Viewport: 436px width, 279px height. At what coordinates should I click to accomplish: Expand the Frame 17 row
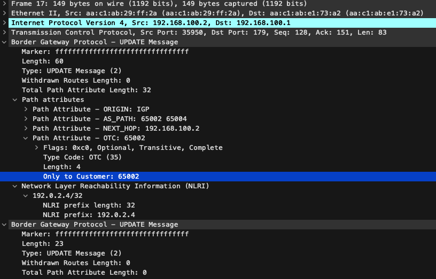click(x=4, y=4)
